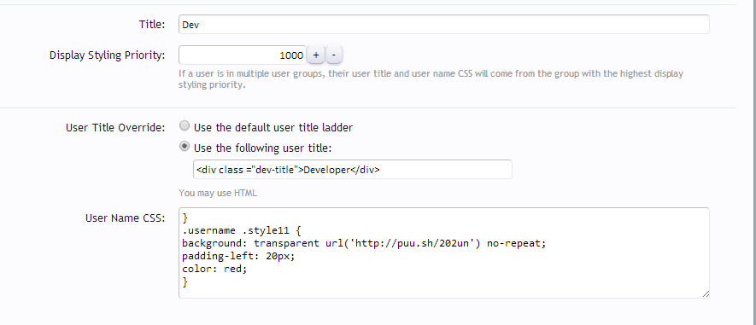The image size is (756, 325).
Task: Click the "Use the following user title:" text
Action: click(263, 148)
